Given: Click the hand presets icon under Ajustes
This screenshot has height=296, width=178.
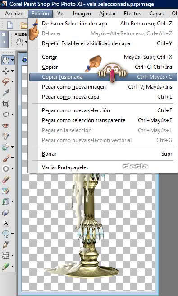Looking at the screenshot, I should [x=20, y=42].
